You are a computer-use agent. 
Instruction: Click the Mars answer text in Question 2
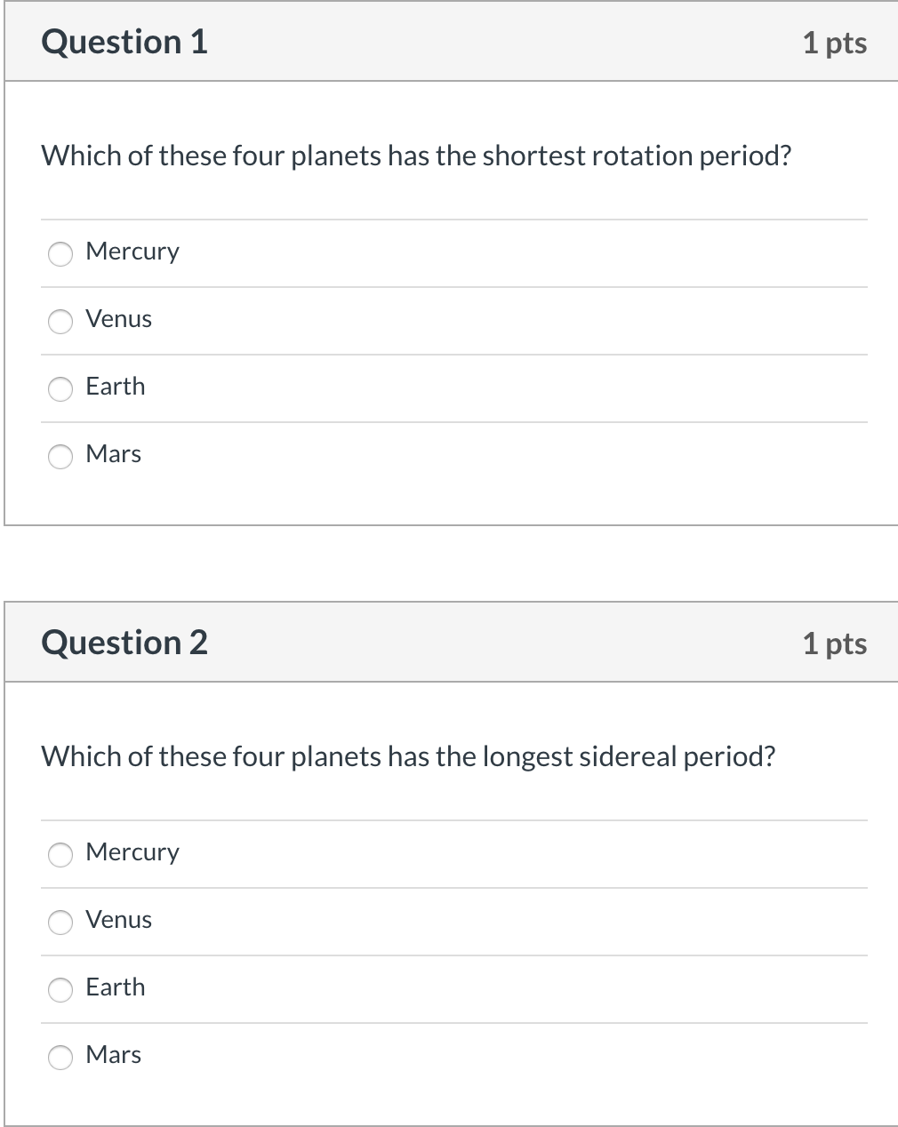pyautogui.click(x=113, y=1055)
